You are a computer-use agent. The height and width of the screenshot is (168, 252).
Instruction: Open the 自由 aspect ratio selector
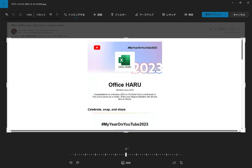[x=126, y=163]
